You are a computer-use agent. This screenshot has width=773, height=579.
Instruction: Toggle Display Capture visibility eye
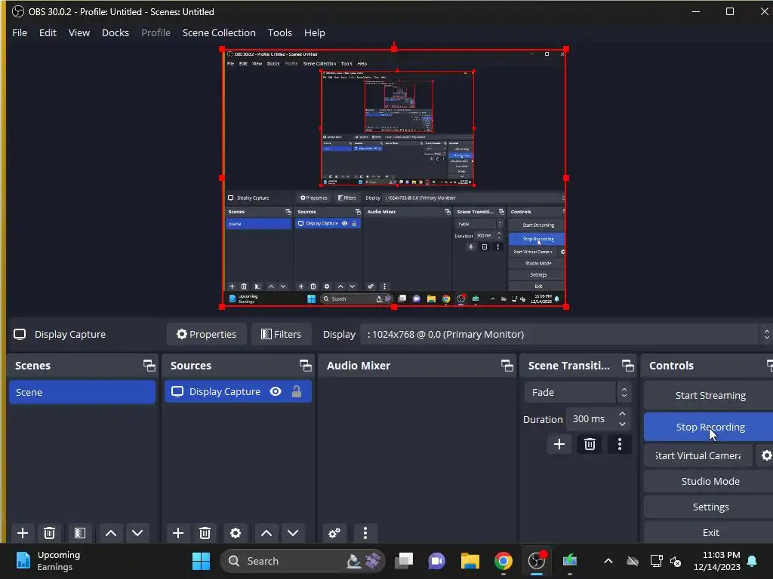pos(276,391)
